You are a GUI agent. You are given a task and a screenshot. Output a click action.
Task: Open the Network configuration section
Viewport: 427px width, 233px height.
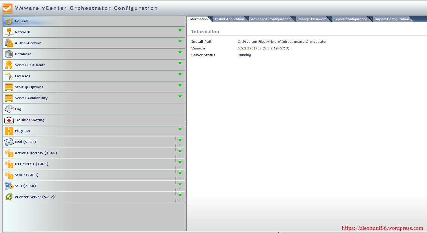coord(94,32)
